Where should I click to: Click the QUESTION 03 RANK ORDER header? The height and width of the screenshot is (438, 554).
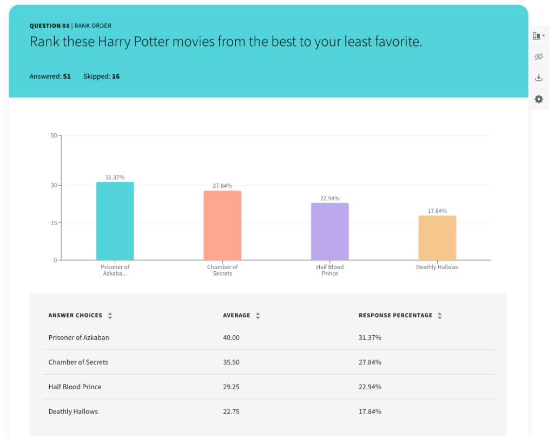tap(70, 25)
